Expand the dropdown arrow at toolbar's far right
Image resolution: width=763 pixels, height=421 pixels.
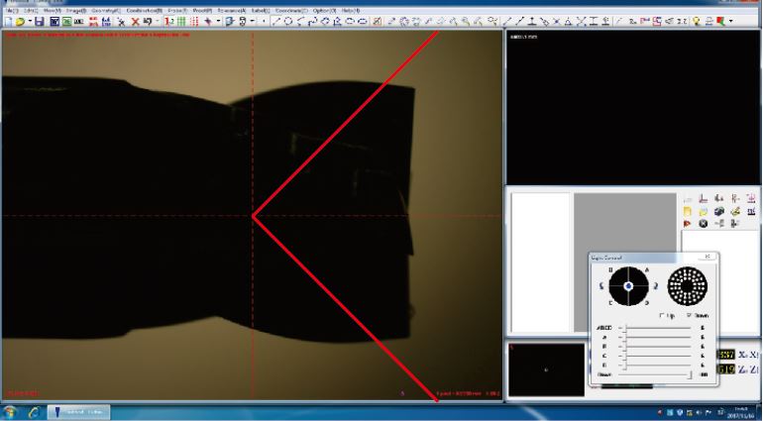[x=732, y=20]
